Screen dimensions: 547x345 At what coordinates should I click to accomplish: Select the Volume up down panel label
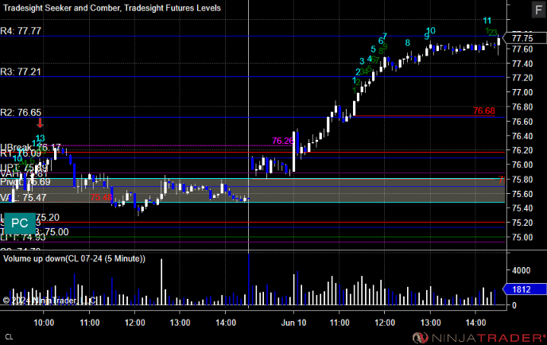[74, 259]
